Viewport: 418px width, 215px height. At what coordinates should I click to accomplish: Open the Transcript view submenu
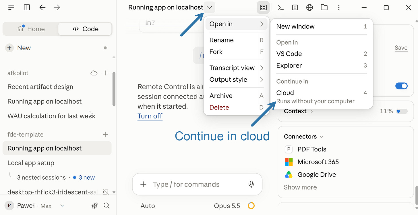pyautogui.click(x=236, y=68)
